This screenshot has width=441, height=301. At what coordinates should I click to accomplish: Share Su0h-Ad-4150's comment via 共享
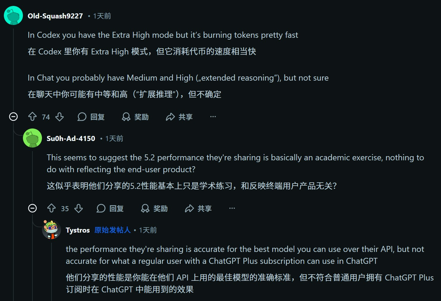tap(198, 208)
